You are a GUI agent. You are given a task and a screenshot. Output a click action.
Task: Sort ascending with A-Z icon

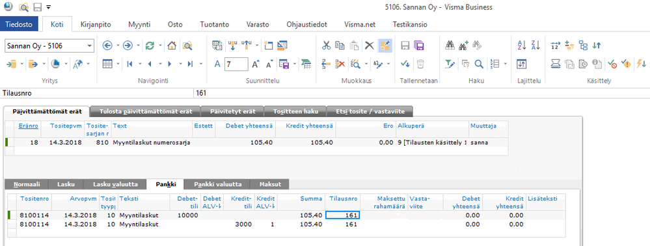tap(521, 45)
